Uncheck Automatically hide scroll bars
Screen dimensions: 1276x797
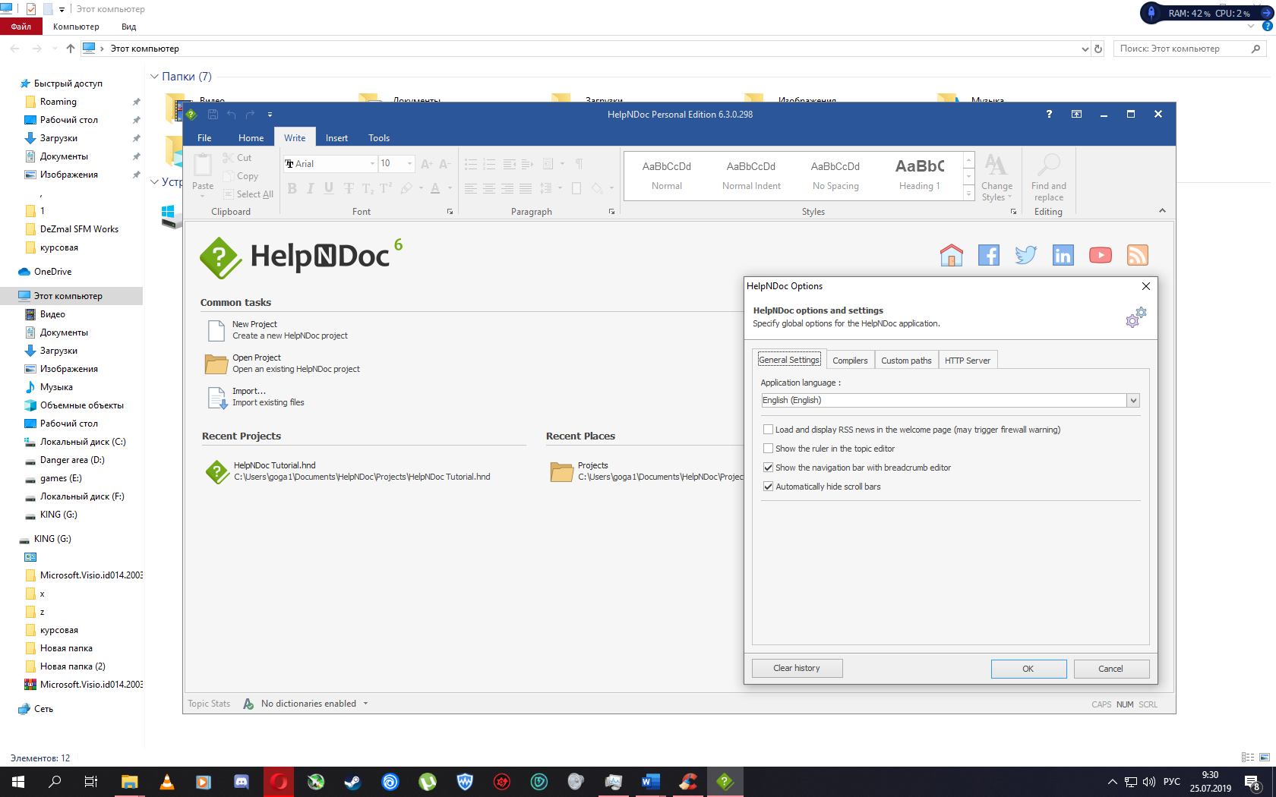(x=768, y=487)
